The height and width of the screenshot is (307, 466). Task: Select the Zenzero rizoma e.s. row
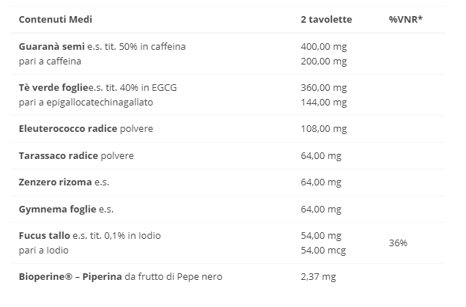point(228,182)
